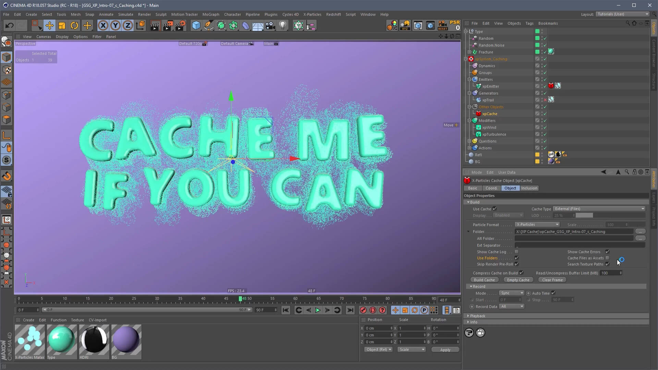Click the Empty Cache button
This screenshot has width=658, height=370.
click(x=518, y=280)
